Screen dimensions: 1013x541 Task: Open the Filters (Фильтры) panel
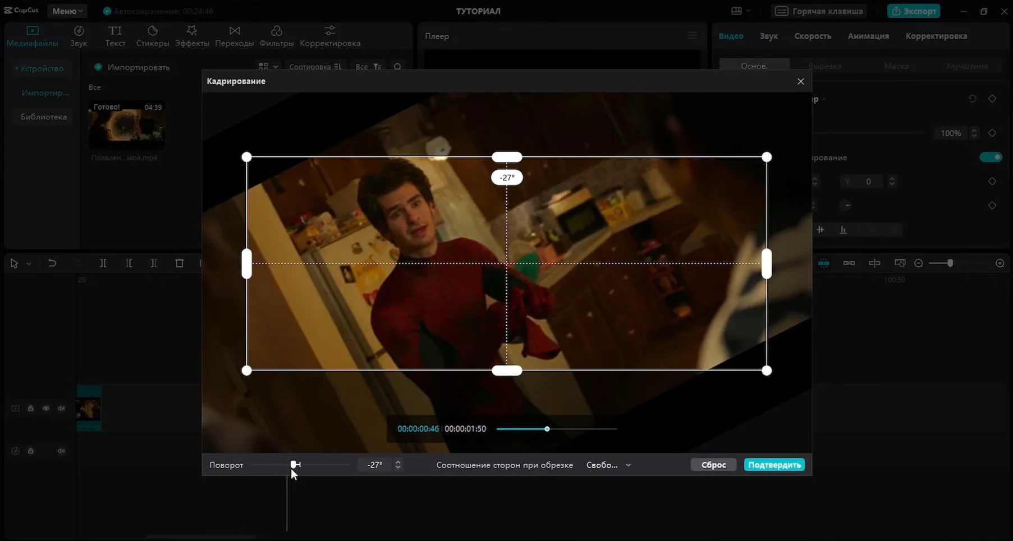pos(276,36)
